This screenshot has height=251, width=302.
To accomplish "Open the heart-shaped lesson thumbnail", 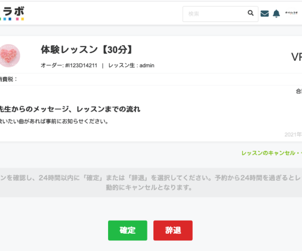I will (x=9, y=55).
